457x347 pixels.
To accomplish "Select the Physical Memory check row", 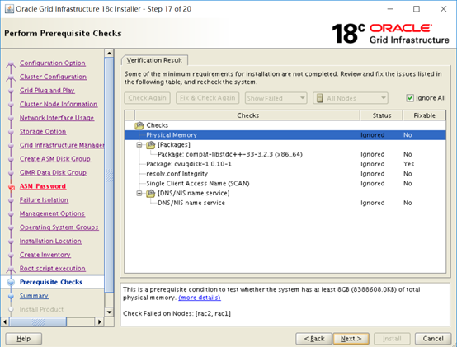I will tap(285, 135).
